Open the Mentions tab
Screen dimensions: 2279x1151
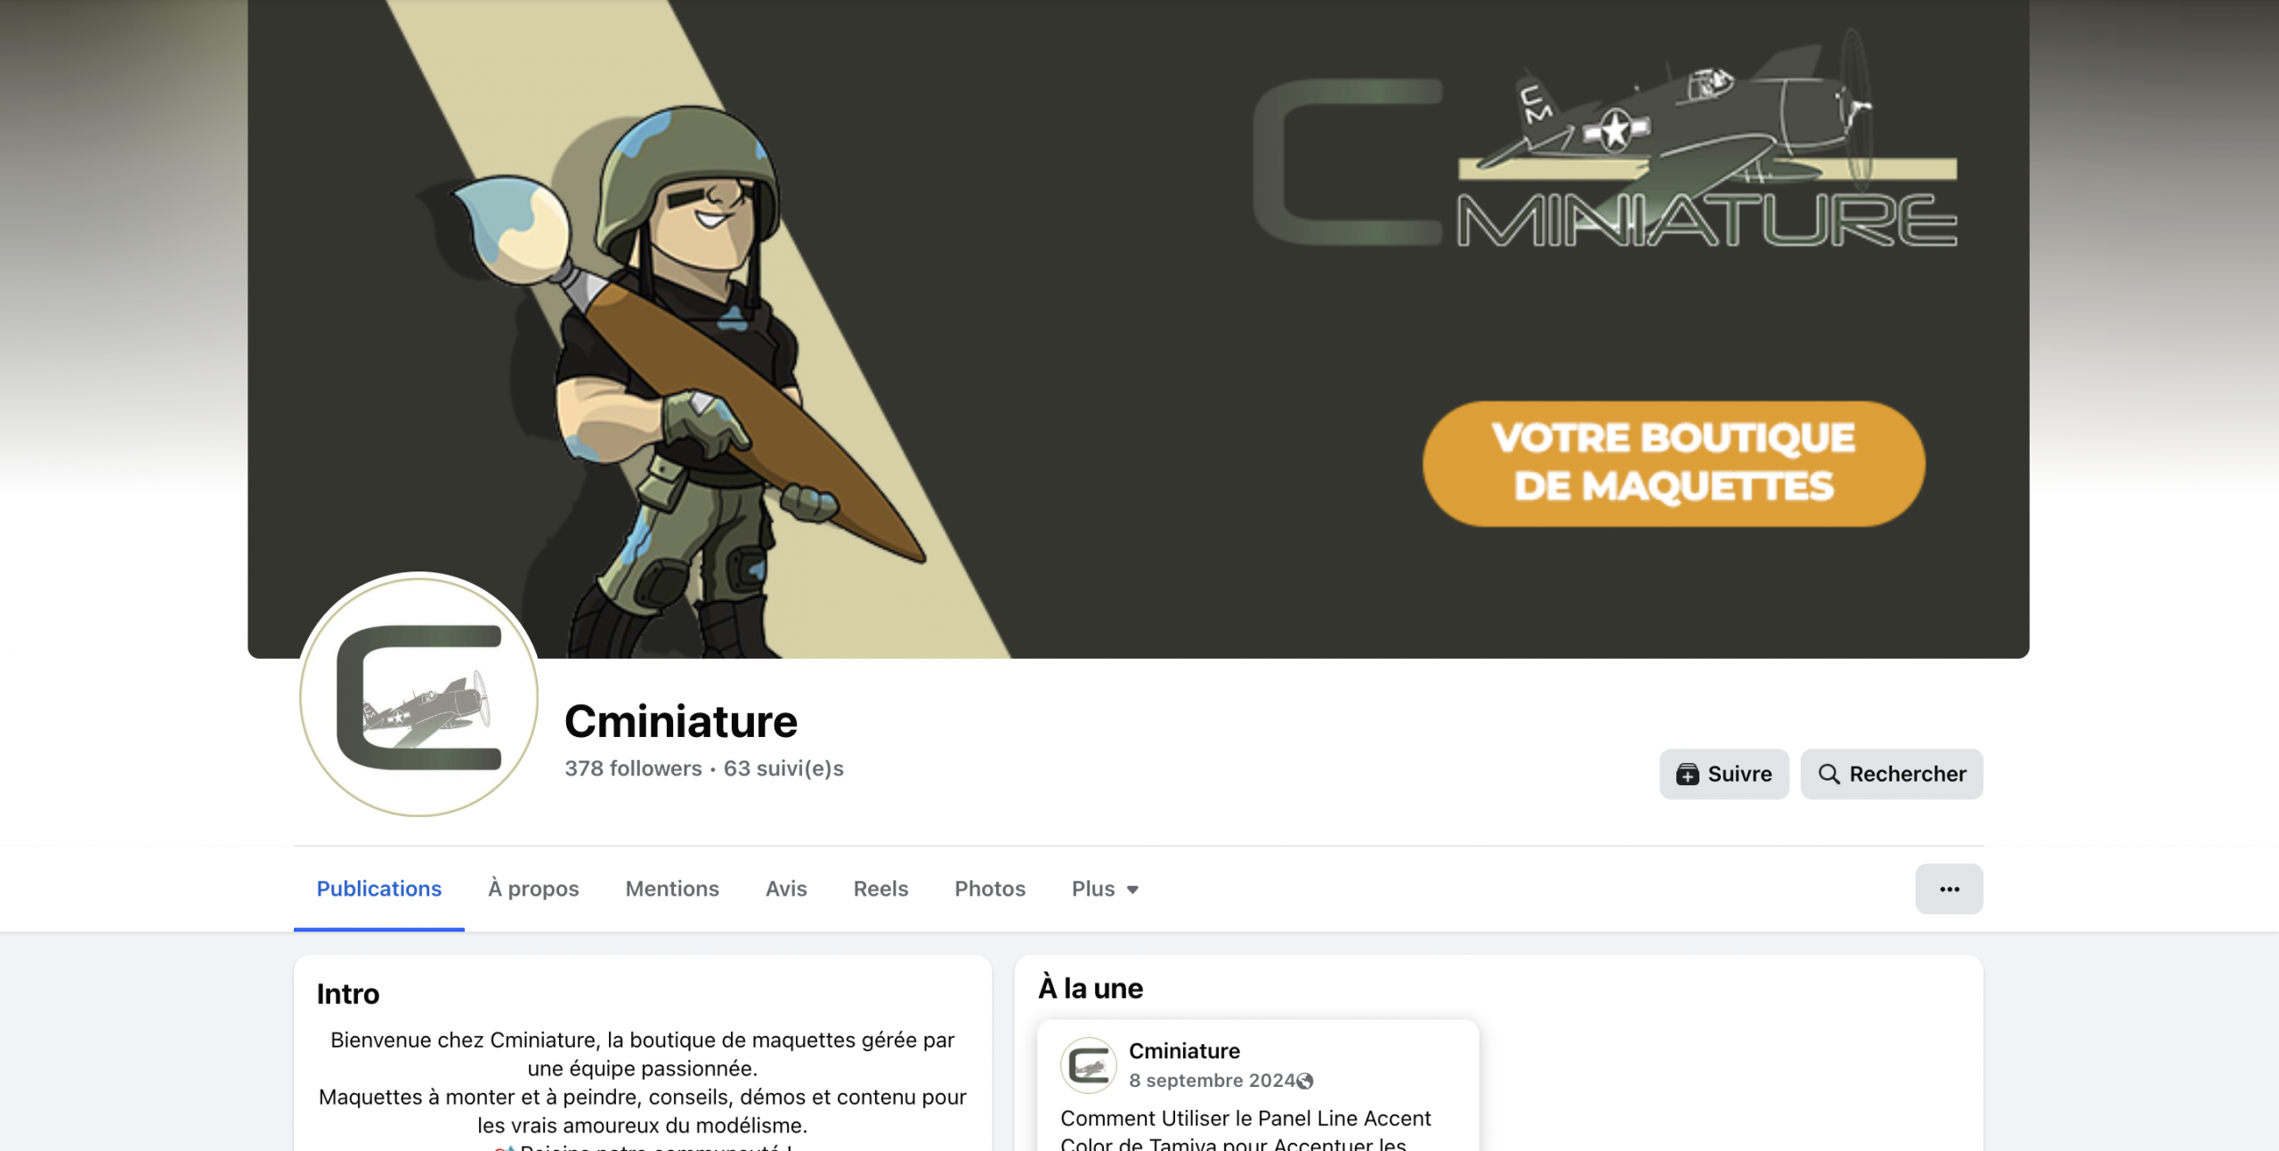tap(672, 888)
